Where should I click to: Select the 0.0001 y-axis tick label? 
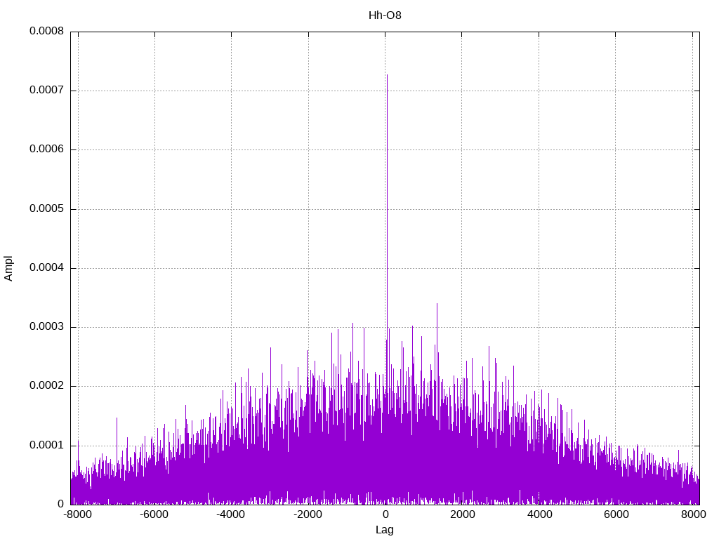point(46,445)
